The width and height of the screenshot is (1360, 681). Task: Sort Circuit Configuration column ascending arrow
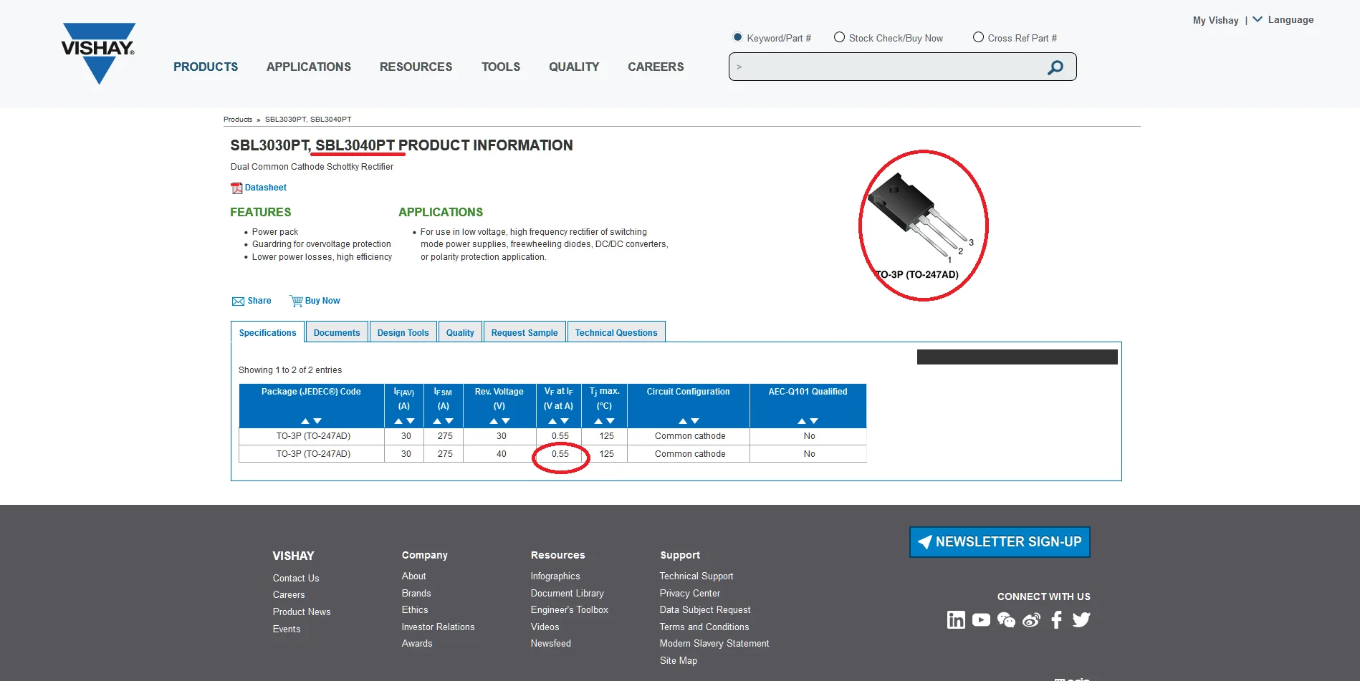(683, 421)
